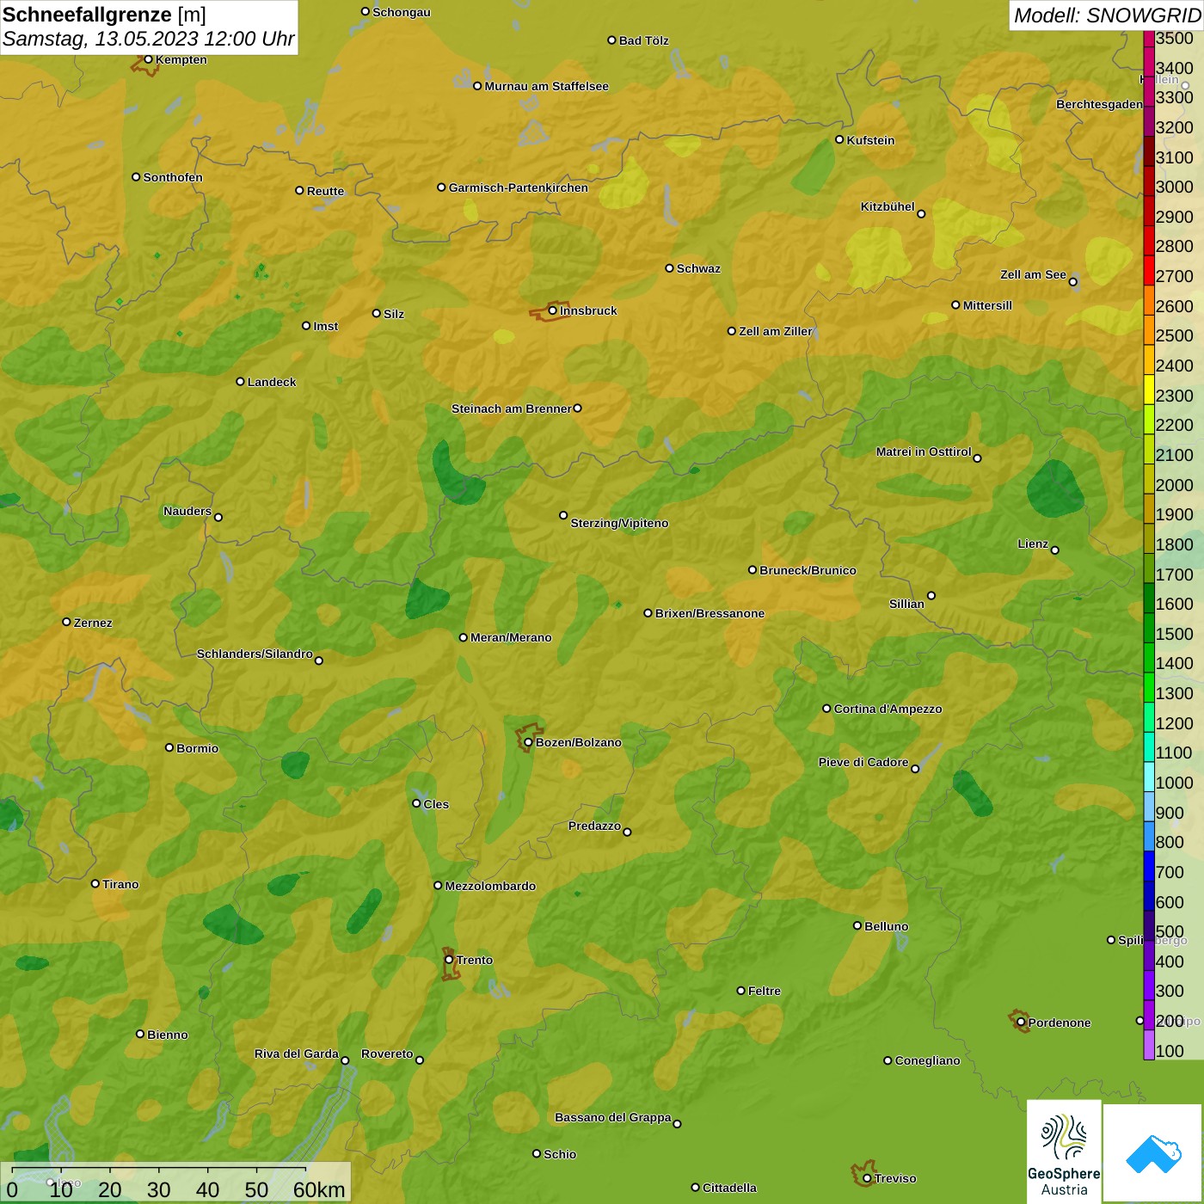
Task: Click the Zell am See marker
Action: (1072, 282)
